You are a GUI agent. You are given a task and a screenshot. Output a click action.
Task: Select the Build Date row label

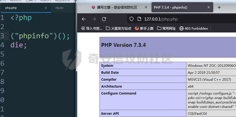(110, 73)
